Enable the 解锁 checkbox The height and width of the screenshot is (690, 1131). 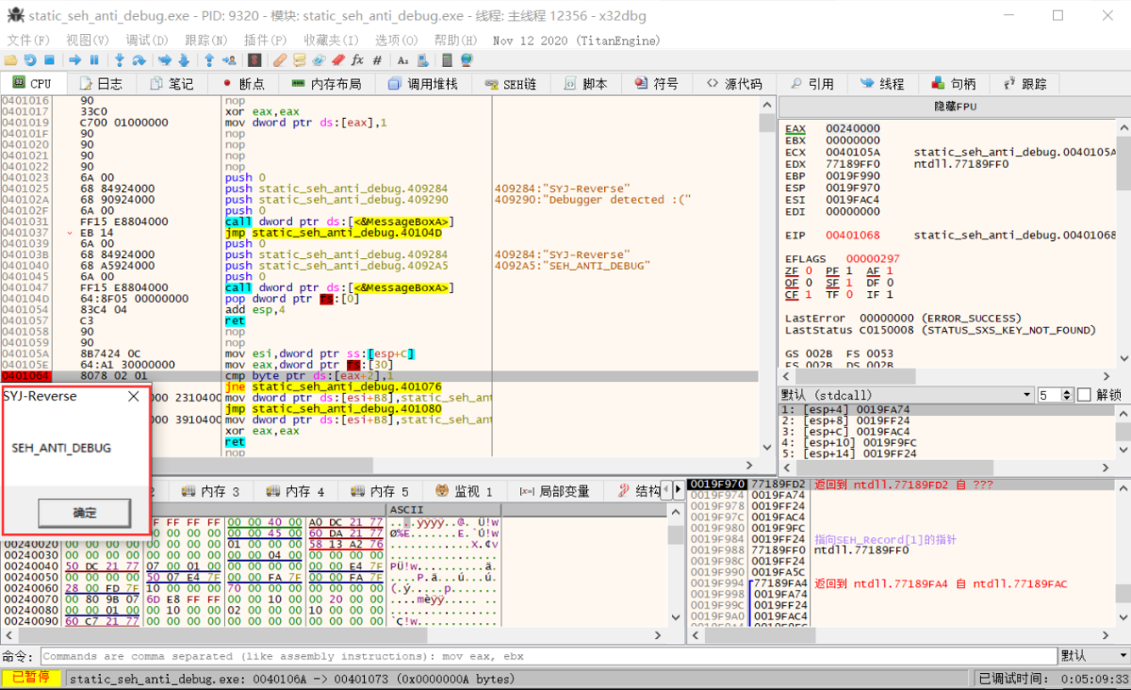[1084, 395]
